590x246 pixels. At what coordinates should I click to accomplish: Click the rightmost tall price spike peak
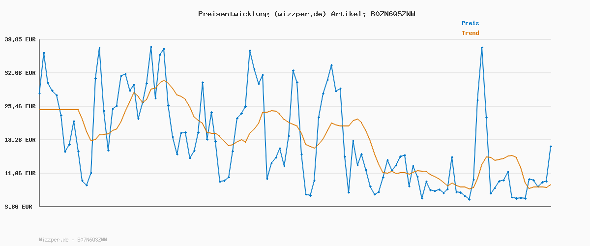click(482, 48)
